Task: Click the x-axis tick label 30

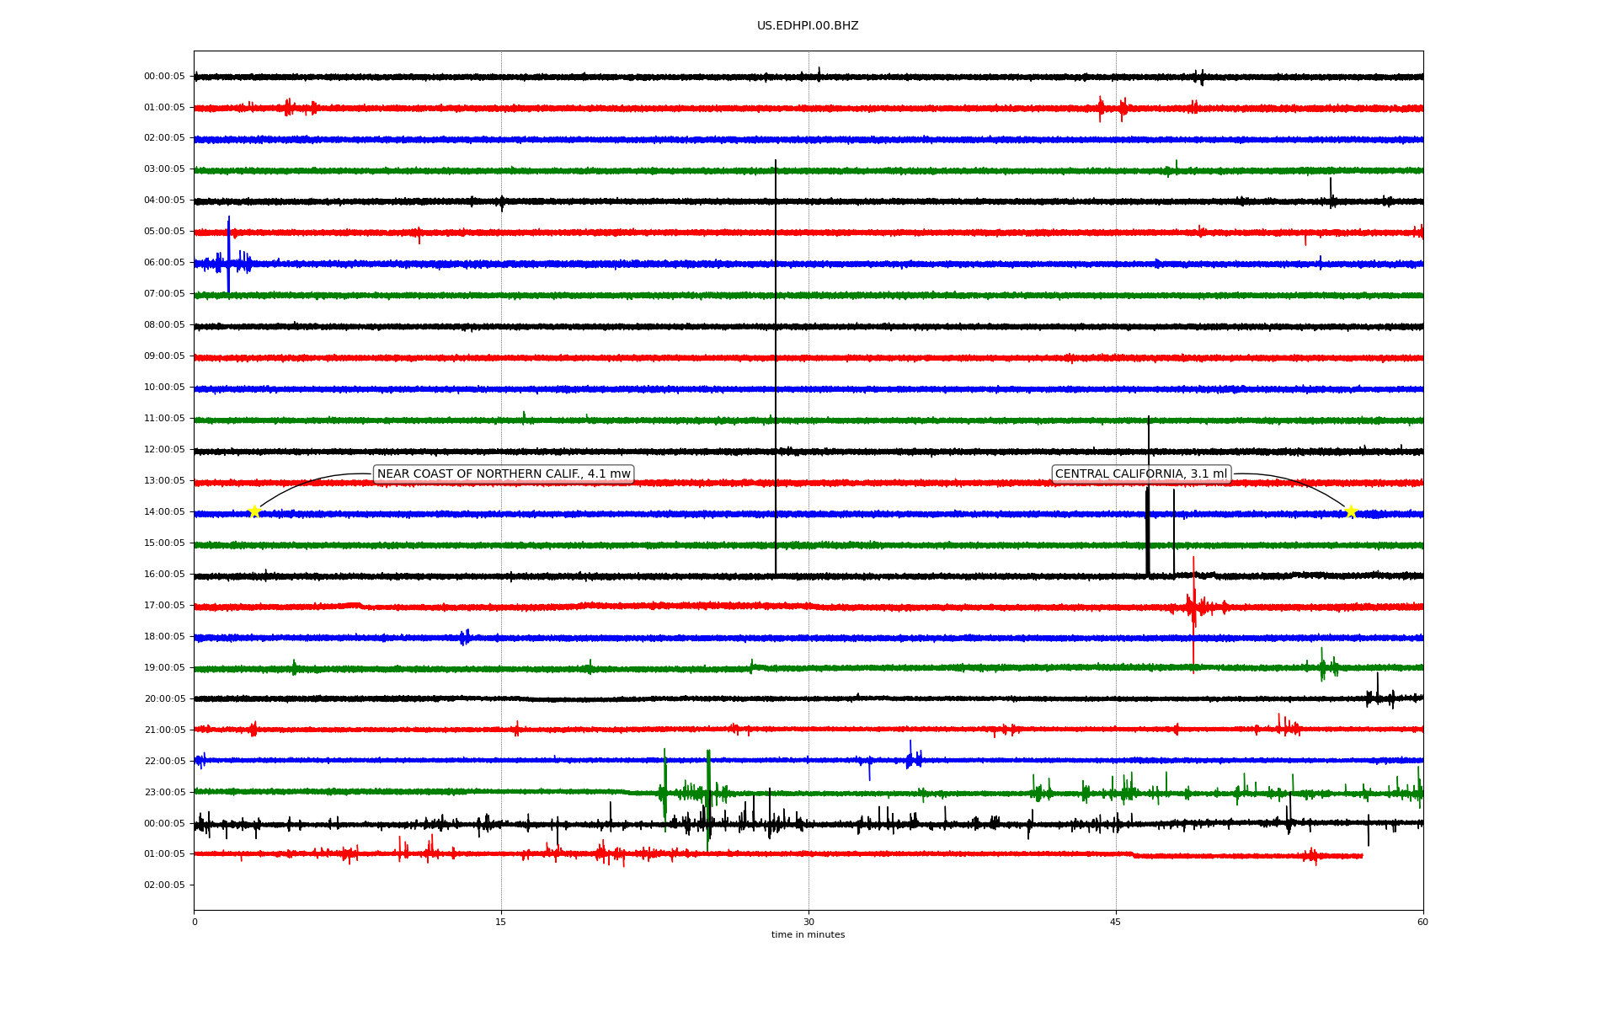Action: (x=808, y=923)
